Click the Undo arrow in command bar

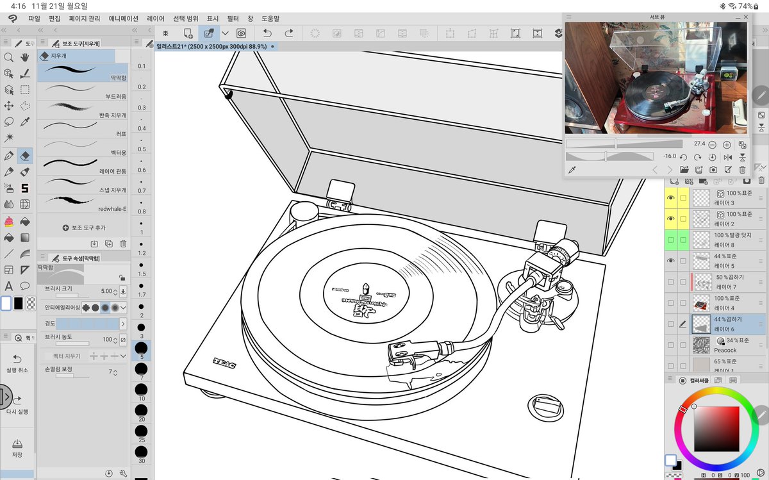pos(267,33)
